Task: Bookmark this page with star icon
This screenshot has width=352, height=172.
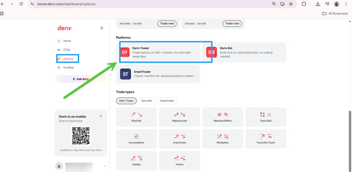Action: [291, 4]
